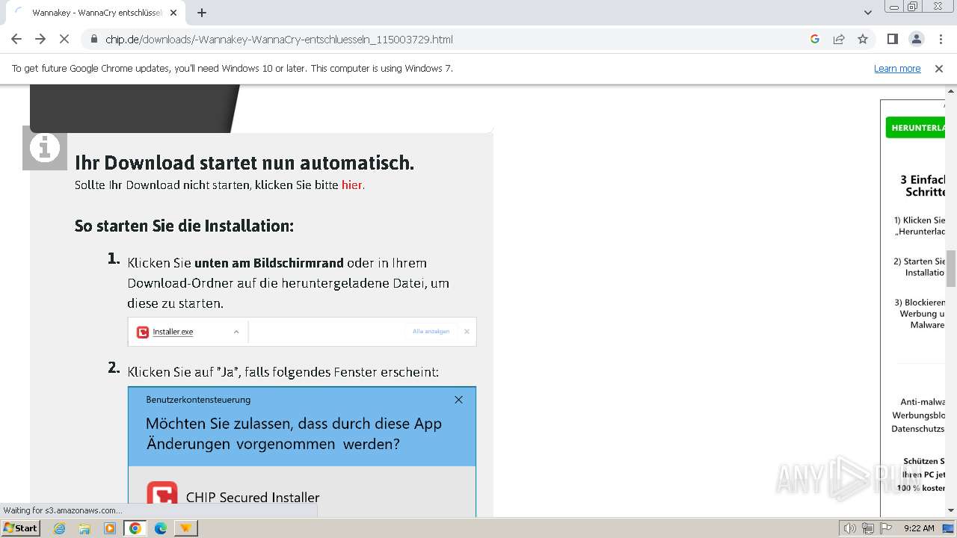Image resolution: width=957 pixels, height=538 pixels.
Task: Click the 9:22 AM system clock
Action: 919,528
